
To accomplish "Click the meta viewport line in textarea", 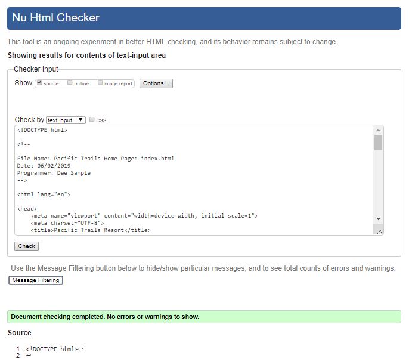I will coord(144,216).
